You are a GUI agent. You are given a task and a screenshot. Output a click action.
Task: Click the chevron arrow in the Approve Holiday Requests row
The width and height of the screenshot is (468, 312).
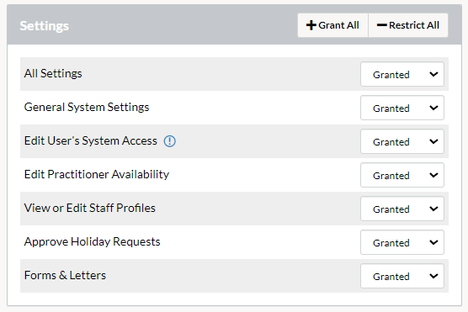click(433, 242)
